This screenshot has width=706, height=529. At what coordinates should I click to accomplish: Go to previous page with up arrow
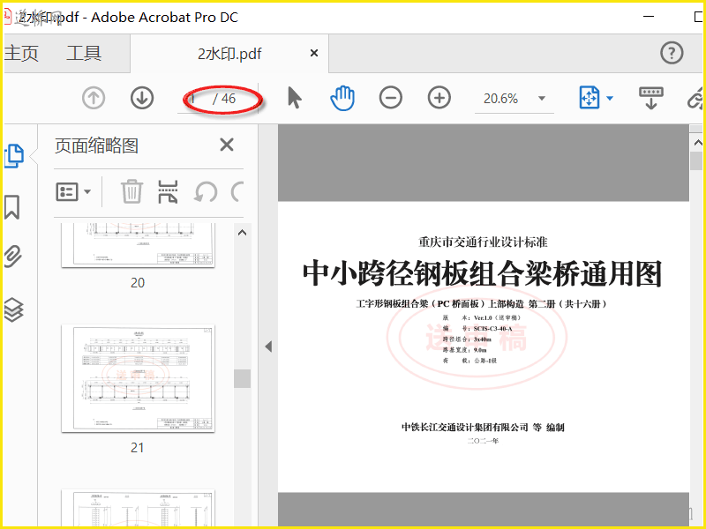pos(94,98)
